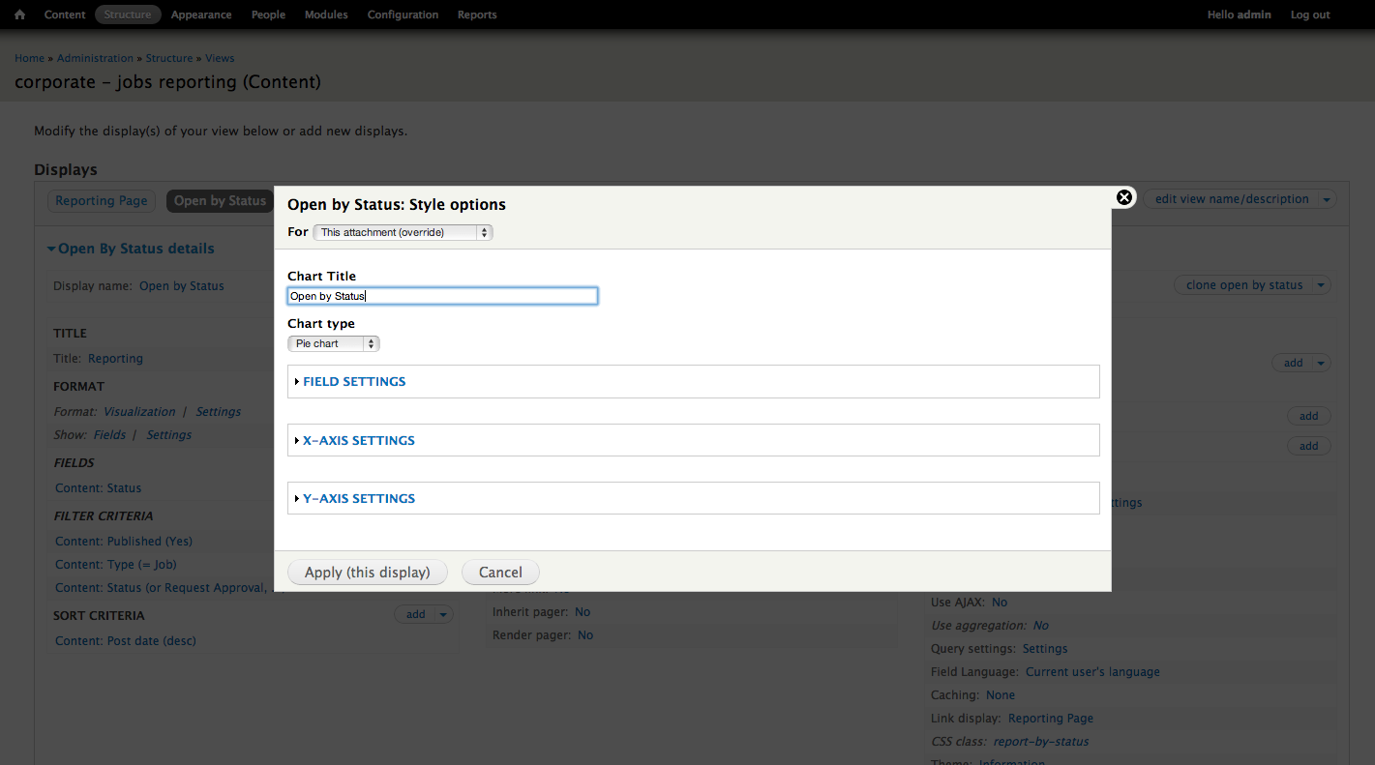Edit the Content: Status (or Request Approval filter

tap(161, 588)
